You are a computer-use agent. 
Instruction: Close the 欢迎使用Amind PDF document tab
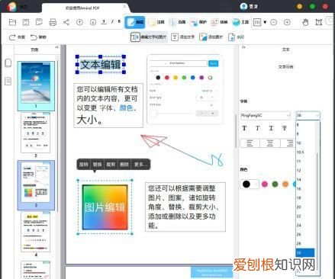click(x=124, y=7)
